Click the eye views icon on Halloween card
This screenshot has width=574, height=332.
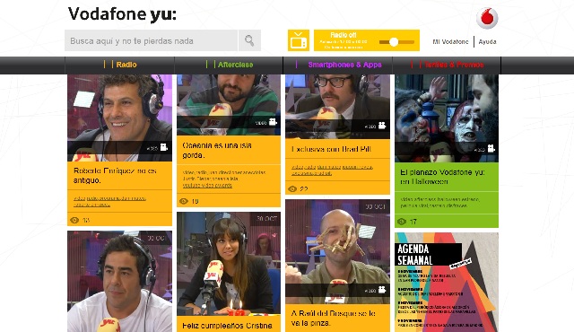402,222
